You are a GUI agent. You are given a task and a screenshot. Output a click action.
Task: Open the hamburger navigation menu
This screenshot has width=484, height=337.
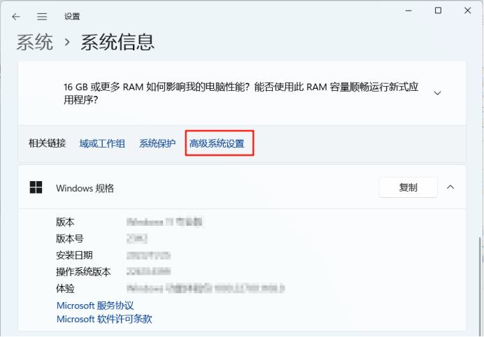pos(42,16)
